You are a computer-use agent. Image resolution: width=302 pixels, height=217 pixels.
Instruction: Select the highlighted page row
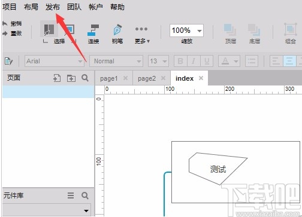(49, 91)
